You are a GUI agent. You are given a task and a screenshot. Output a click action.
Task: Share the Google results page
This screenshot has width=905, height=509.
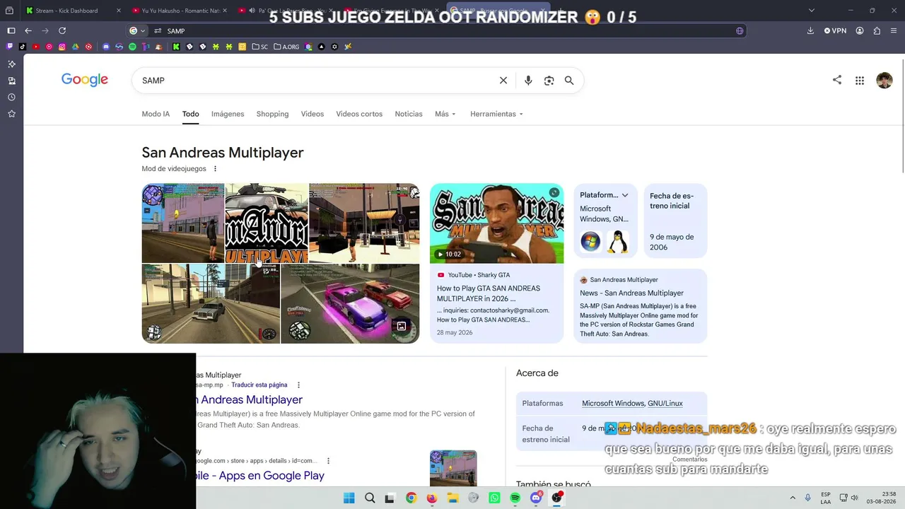(x=837, y=80)
